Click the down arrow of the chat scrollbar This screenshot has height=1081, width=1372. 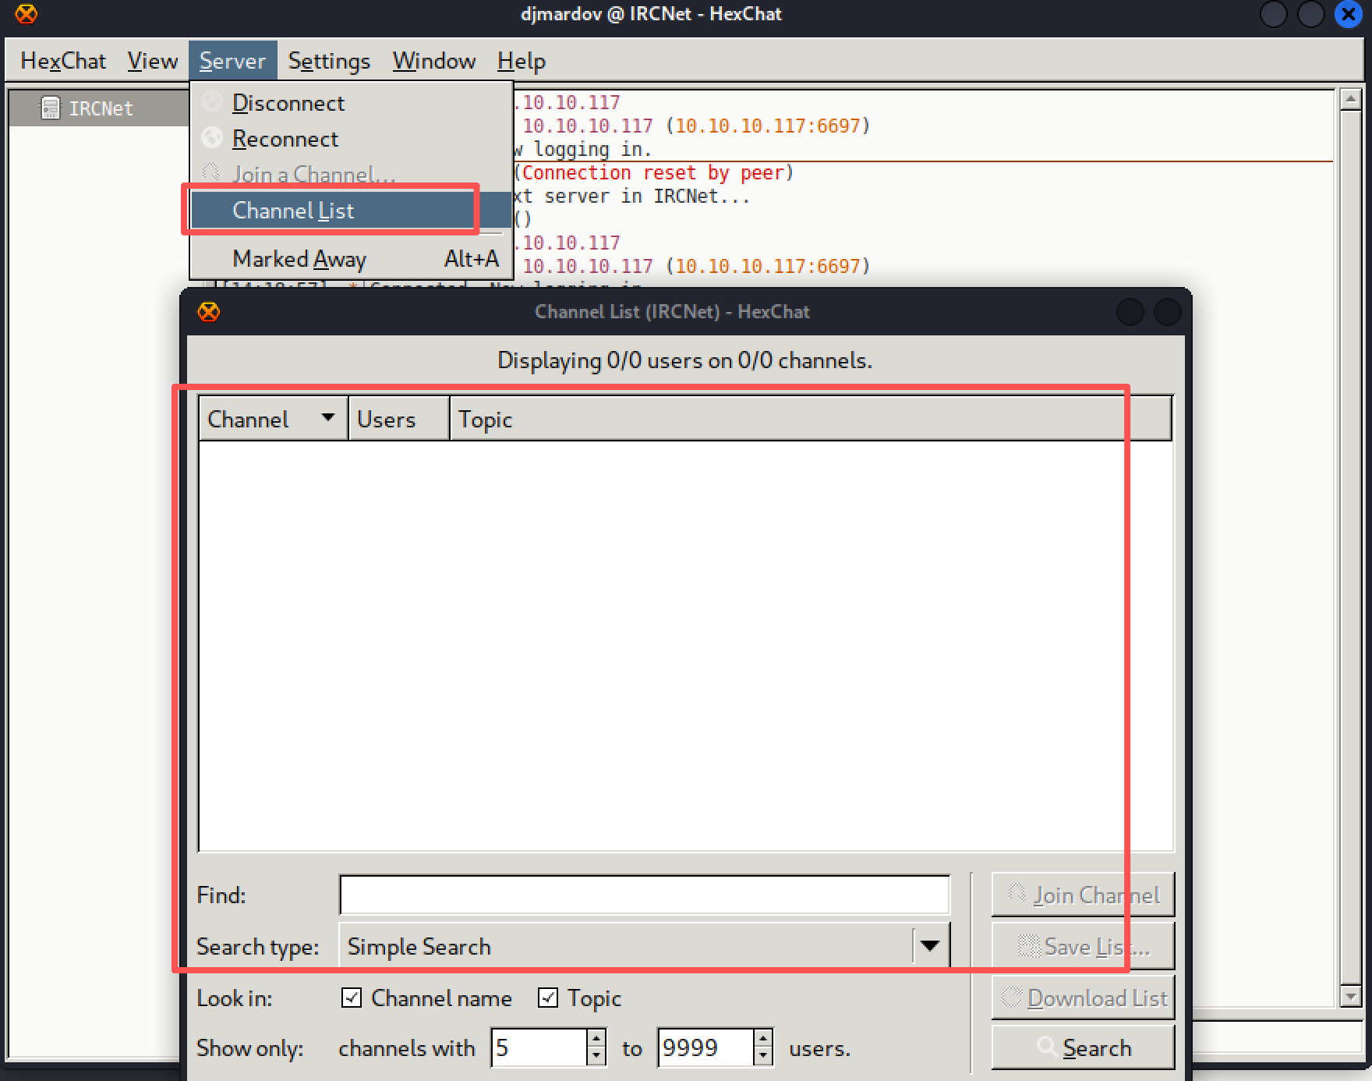click(1350, 996)
